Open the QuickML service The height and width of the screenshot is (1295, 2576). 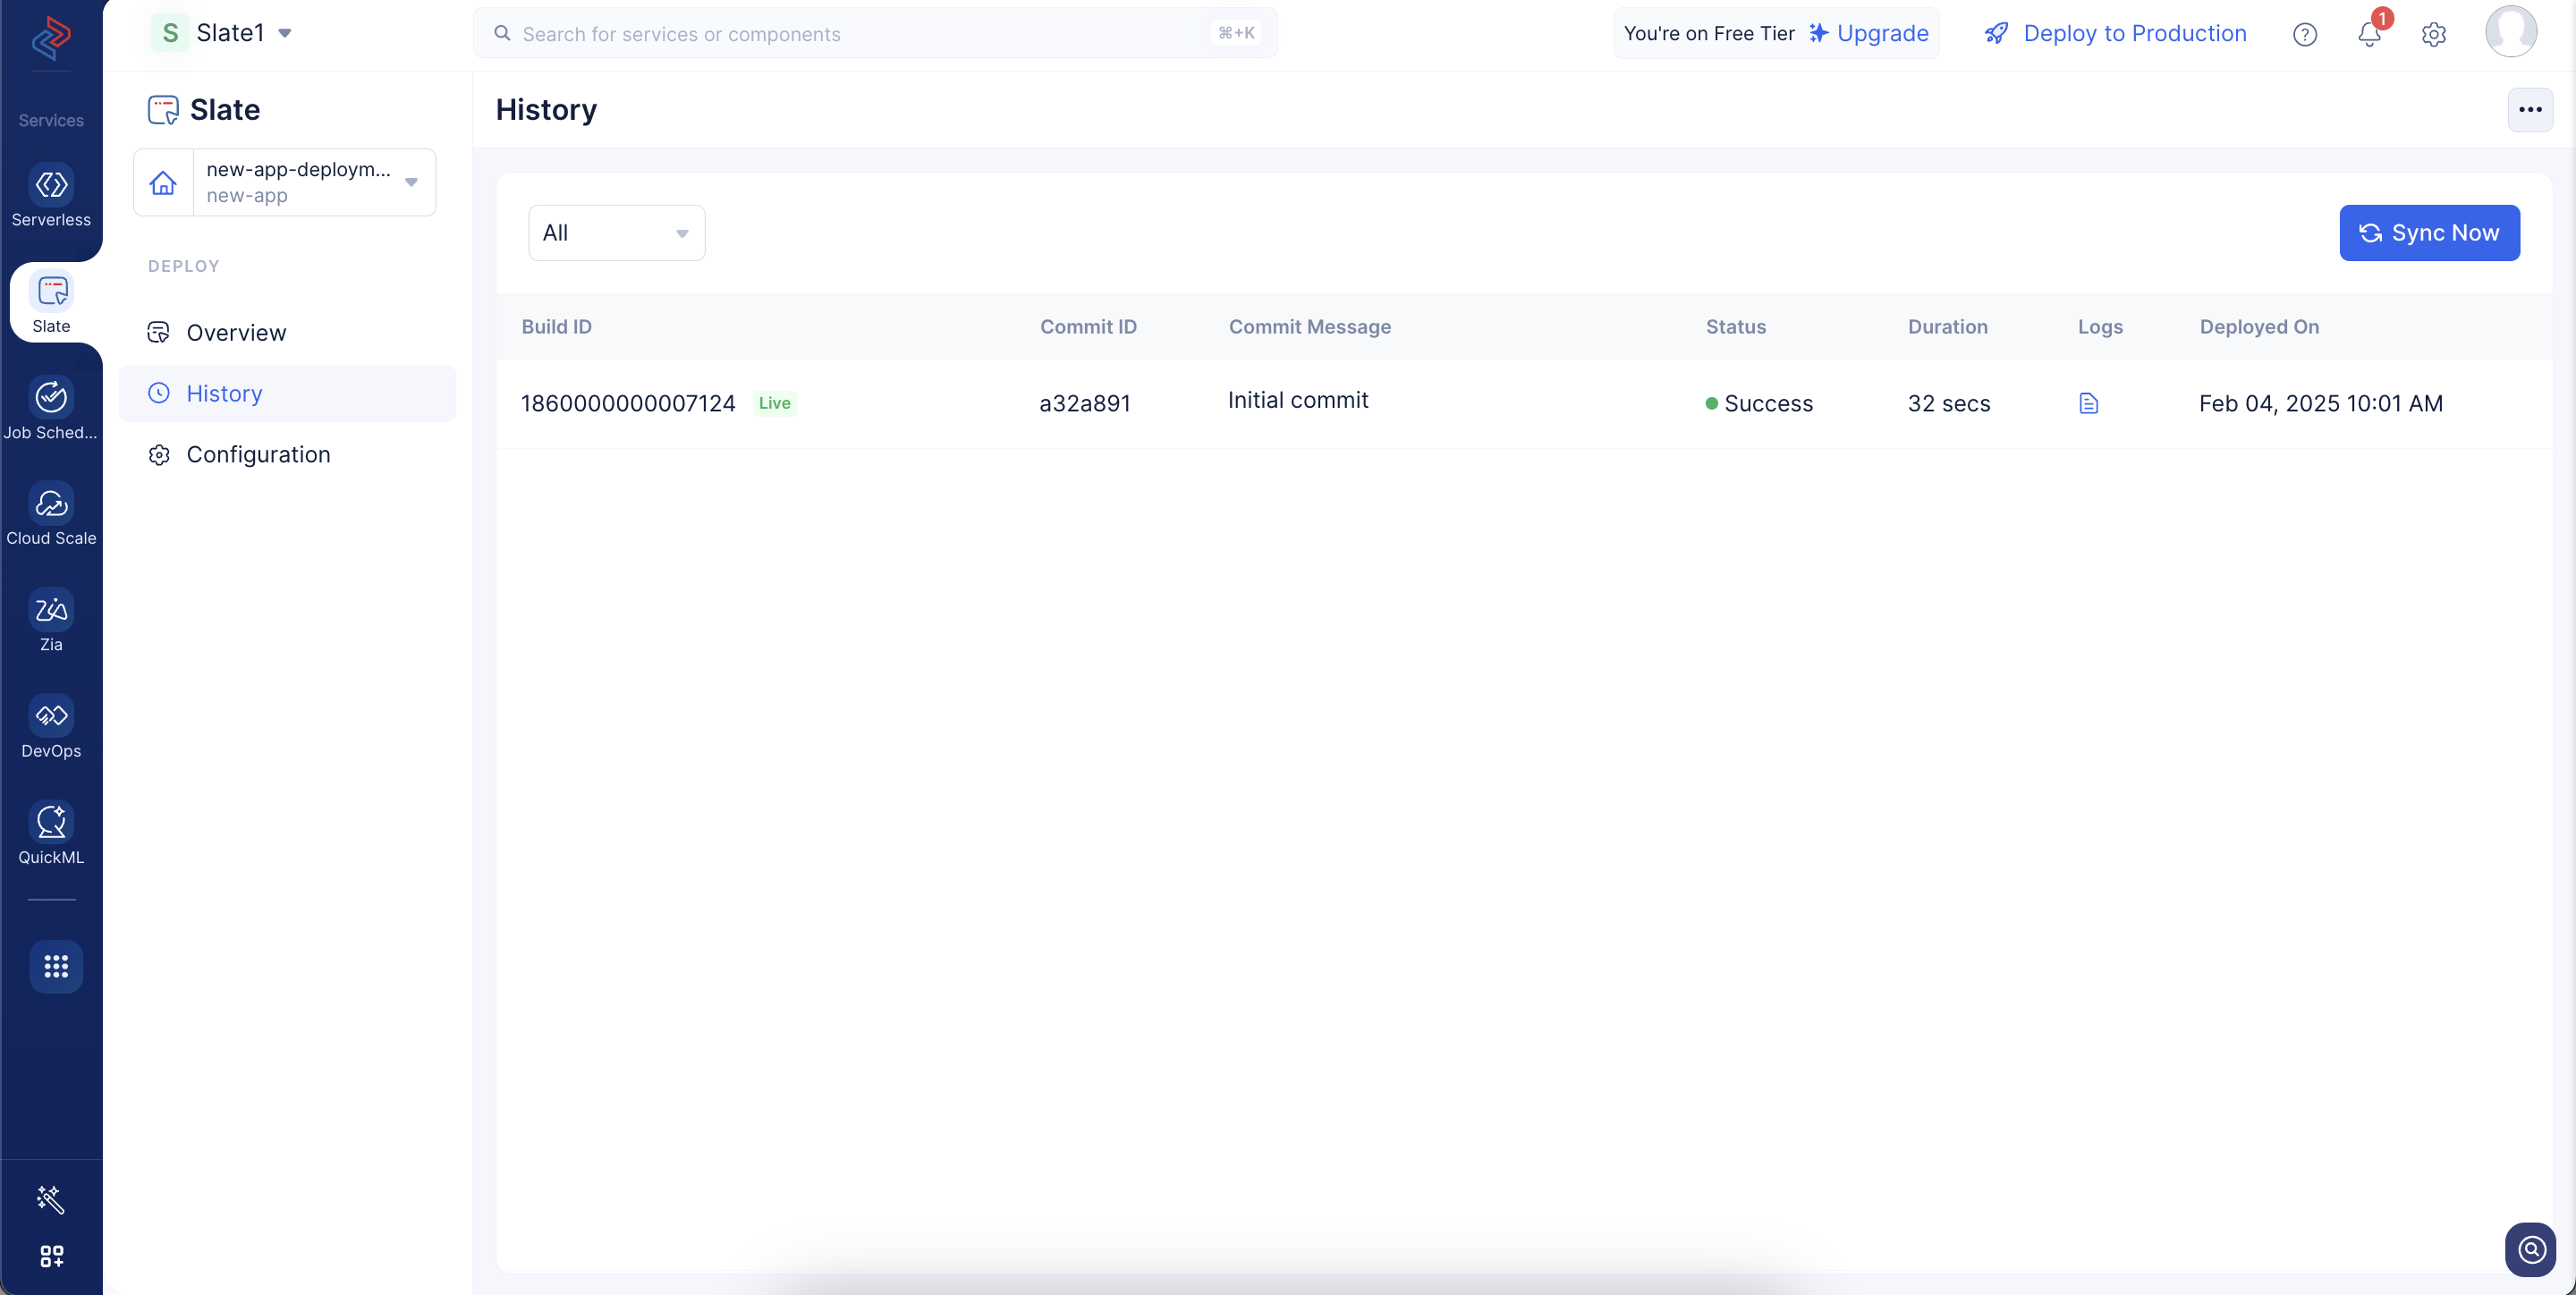[51, 834]
